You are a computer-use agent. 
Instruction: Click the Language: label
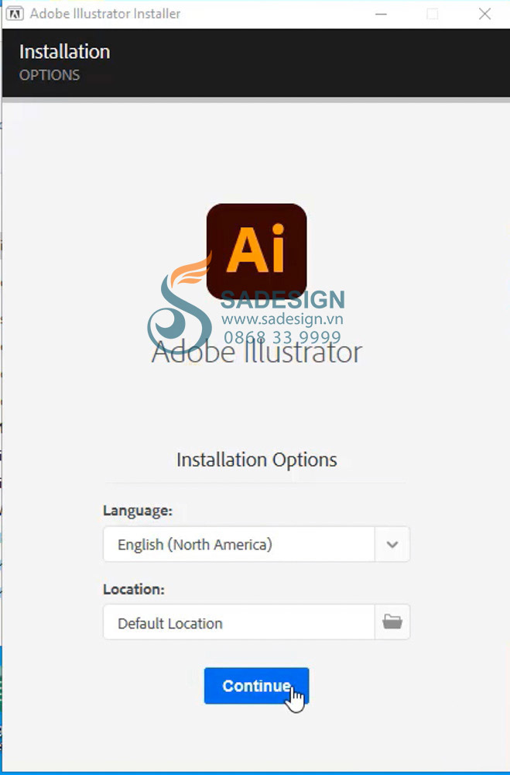point(138,510)
